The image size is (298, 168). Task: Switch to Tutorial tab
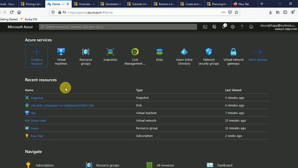138,4
